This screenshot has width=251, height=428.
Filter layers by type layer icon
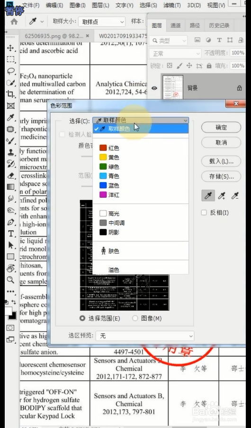point(219,40)
